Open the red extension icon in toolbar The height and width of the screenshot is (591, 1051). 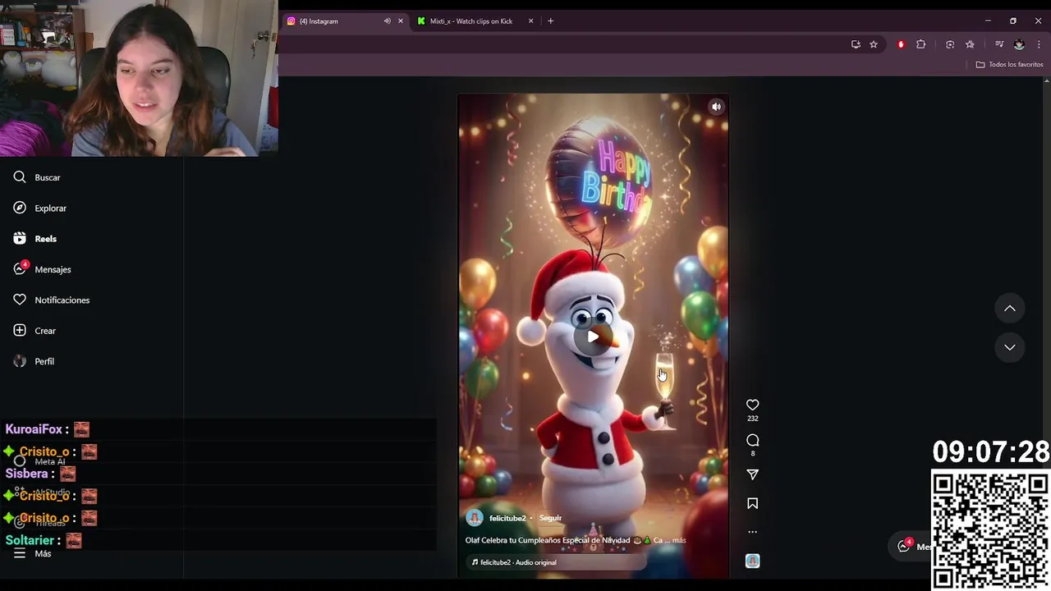pyautogui.click(x=901, y=44)
